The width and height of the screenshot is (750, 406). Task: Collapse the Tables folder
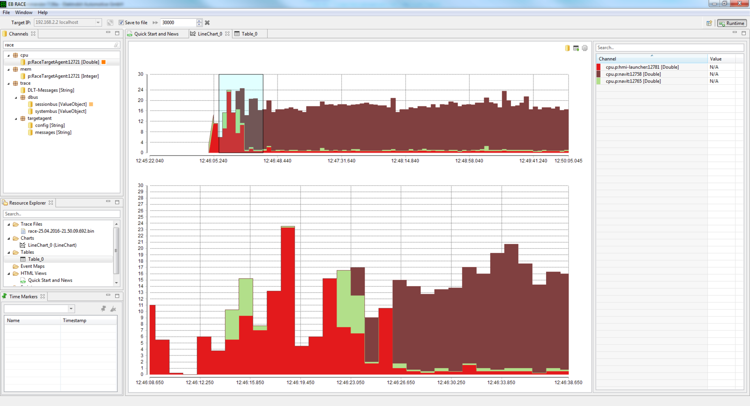click(x=8, y=252)
